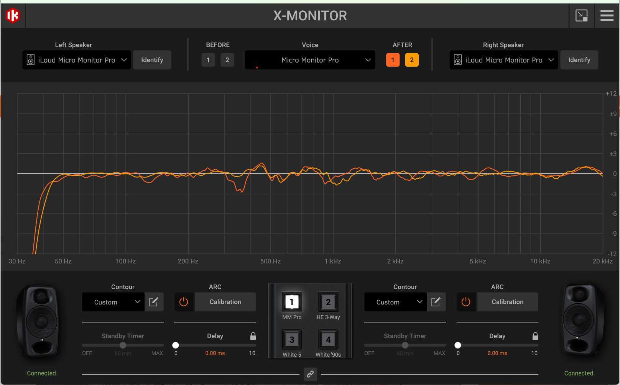Toggle right speaker ARC power

tap(466, 302)
